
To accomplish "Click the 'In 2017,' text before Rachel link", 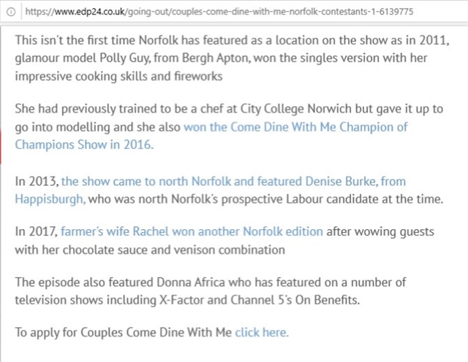I will coord(37,231).
